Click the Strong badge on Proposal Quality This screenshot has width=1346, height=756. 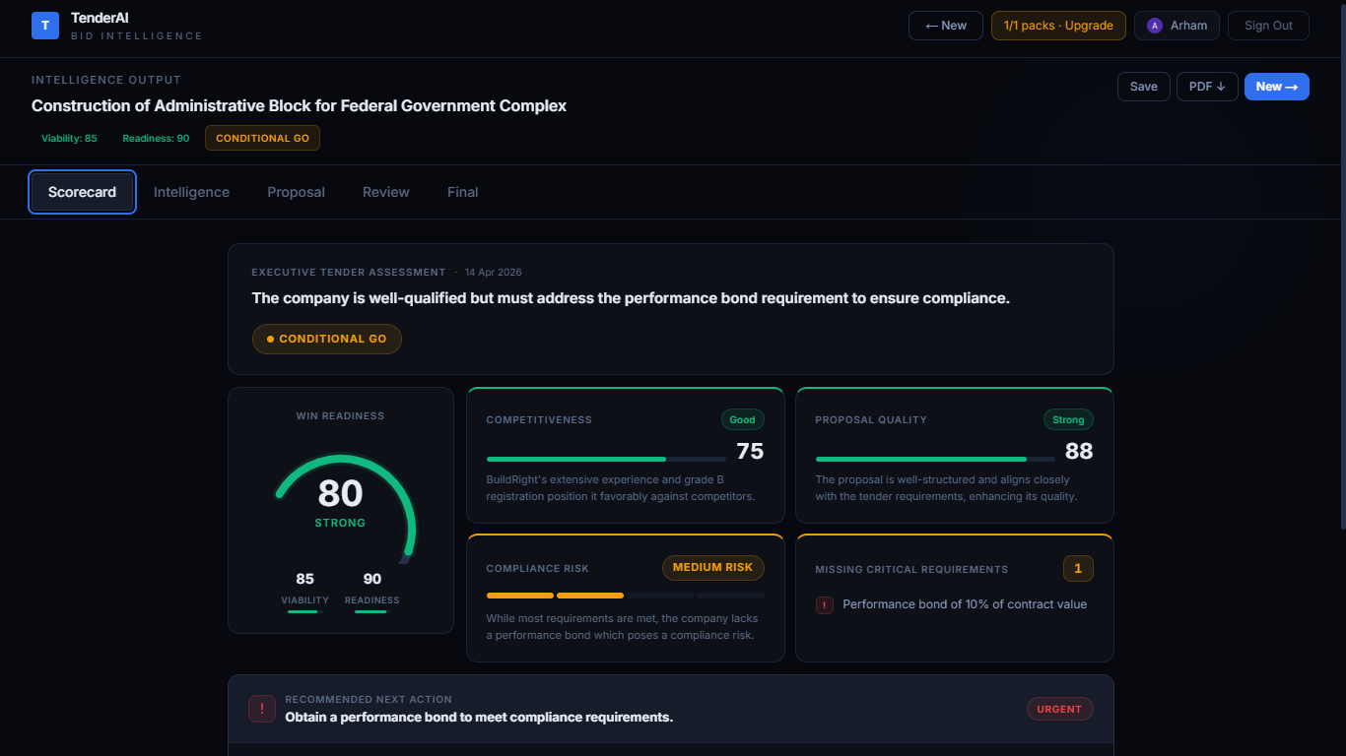coord(1068,419)
